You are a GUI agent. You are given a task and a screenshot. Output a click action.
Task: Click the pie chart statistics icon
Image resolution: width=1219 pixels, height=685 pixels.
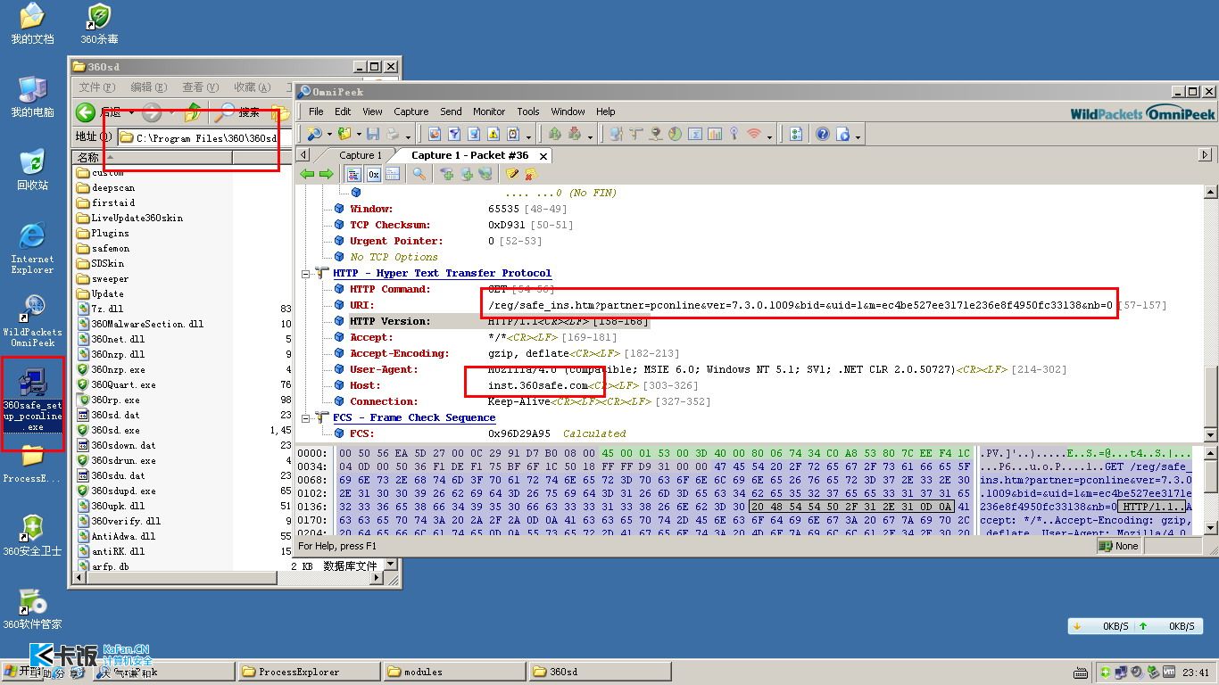(676, 134)
